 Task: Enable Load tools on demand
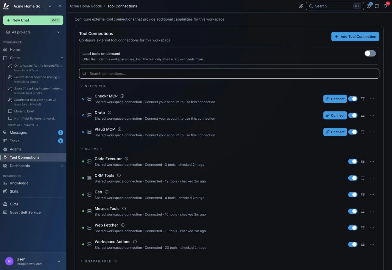click(x=370, y=54)
